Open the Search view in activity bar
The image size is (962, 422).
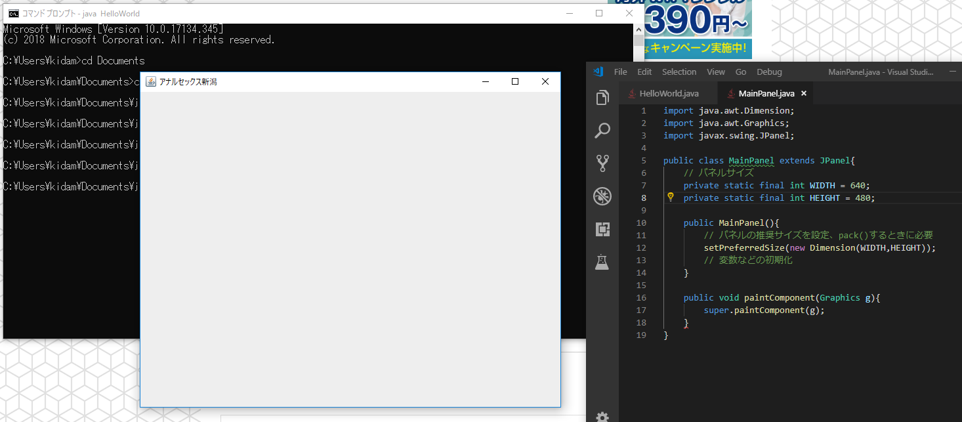pyautogui.click(x=602, y=131)
